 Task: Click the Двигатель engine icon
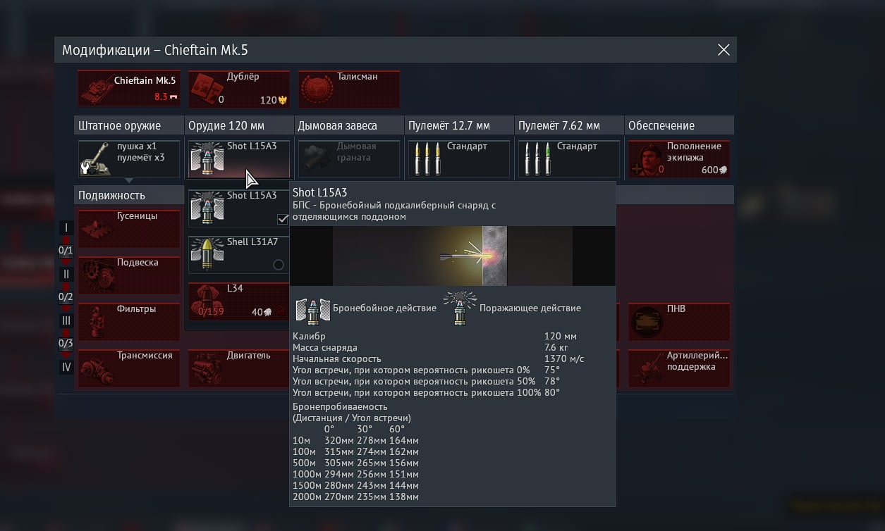tap(206, 369)
